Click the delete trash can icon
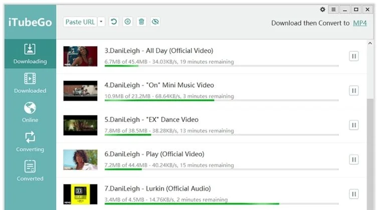The image size is (378, 210). tap(141, 22)
